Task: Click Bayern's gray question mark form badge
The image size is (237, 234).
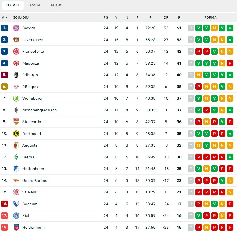Action: (191, 28)
